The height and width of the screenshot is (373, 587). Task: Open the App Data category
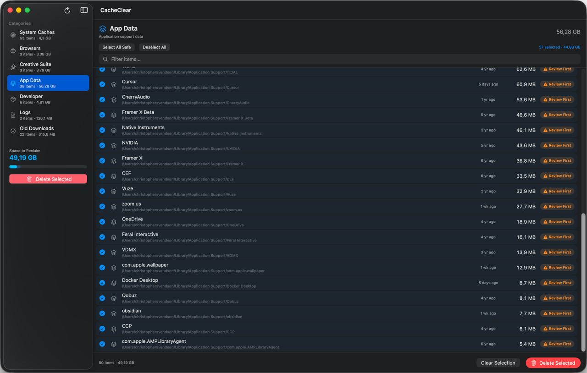48,83
